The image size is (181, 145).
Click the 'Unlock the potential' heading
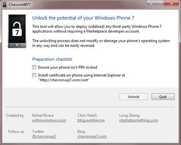83,18
